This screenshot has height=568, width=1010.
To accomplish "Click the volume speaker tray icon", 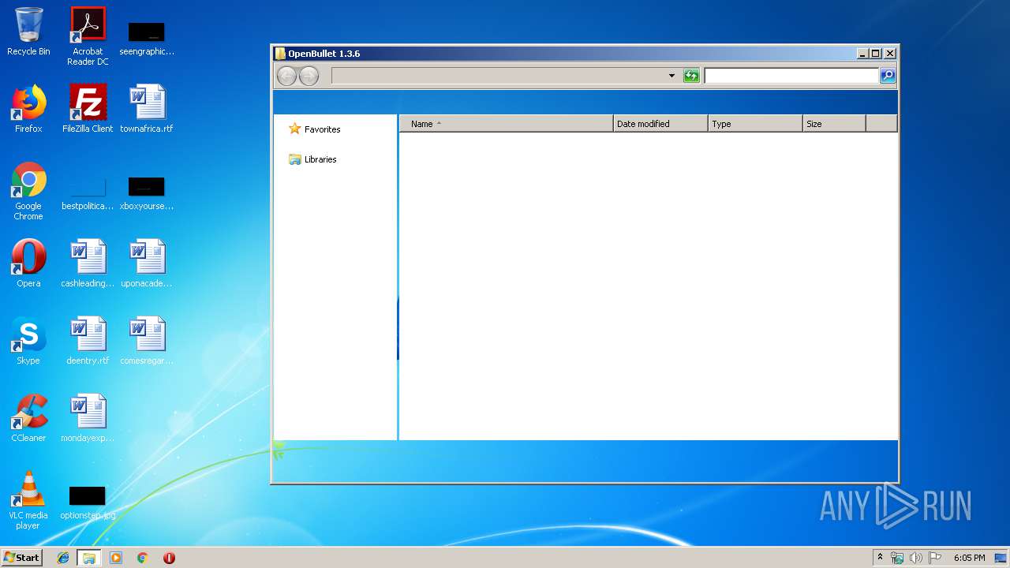I will [915, 558].
